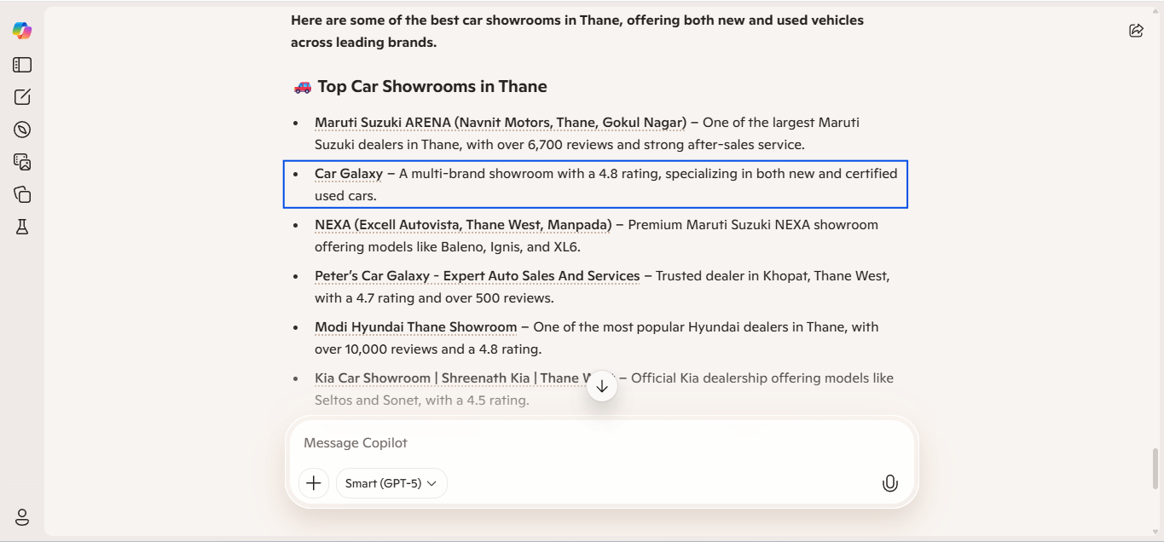The width and height of the screenshot is (1164, 542).
Task: Open your account from the profile icon
Action: pos(21,517)
